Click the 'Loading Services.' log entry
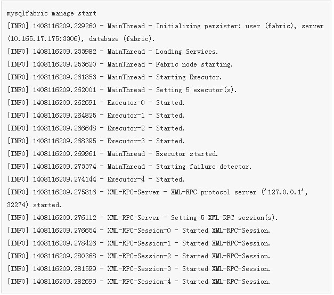The image size is (334, 295). coord(112,52)
